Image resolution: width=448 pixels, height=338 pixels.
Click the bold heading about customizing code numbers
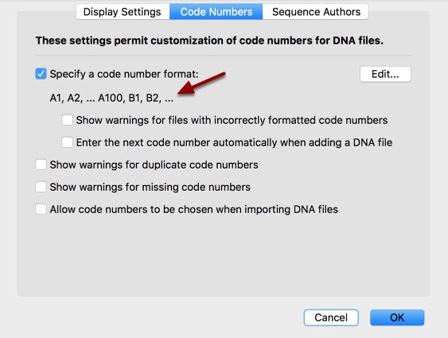point(209,41)
